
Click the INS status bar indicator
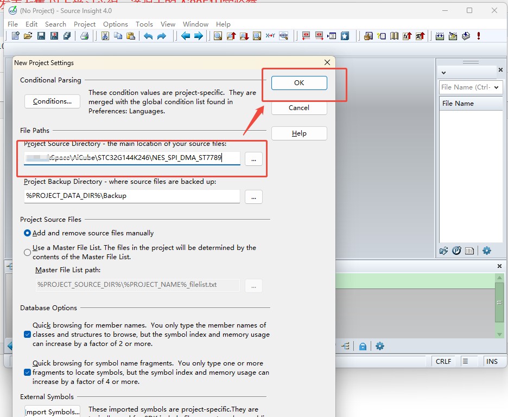tap(492, 361)
